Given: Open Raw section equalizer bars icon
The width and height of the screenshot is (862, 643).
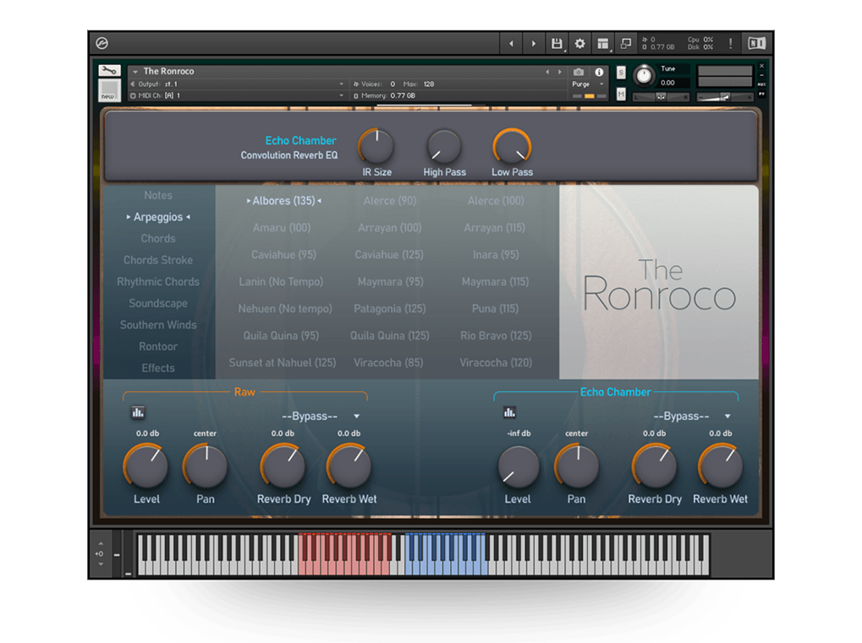Looking at the screenshot, I should tap(138, 412).
